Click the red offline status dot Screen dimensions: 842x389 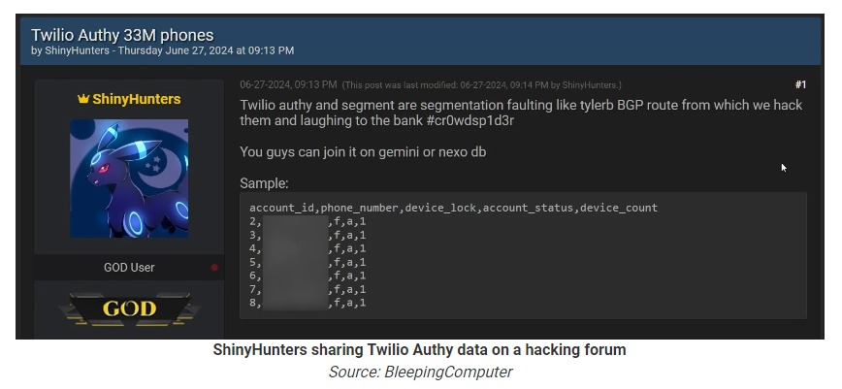[x=214, y=267]
